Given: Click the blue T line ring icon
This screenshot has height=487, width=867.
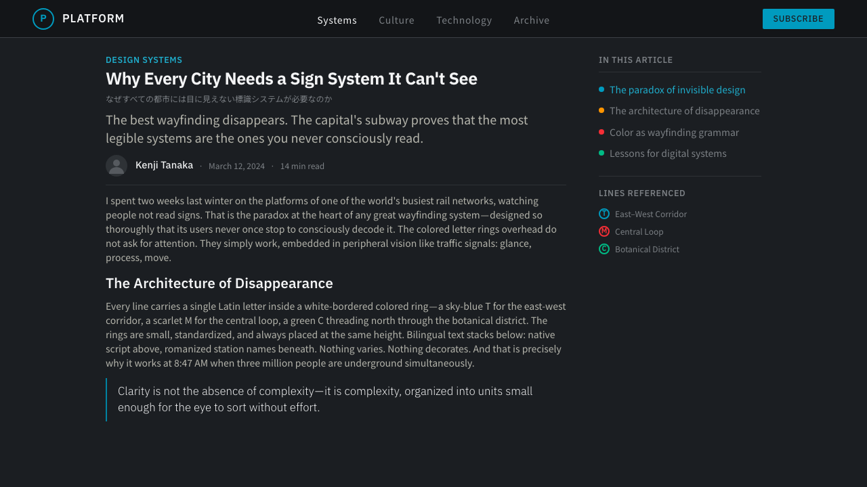Looking at the screenshot, I should (604, 214).
